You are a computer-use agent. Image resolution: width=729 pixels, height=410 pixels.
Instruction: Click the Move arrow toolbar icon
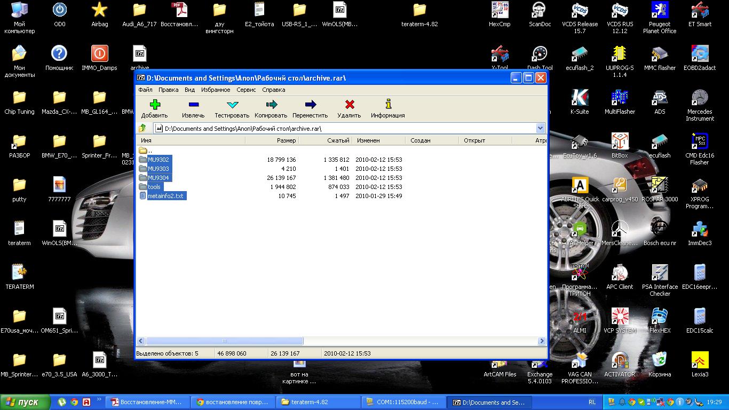310,105
